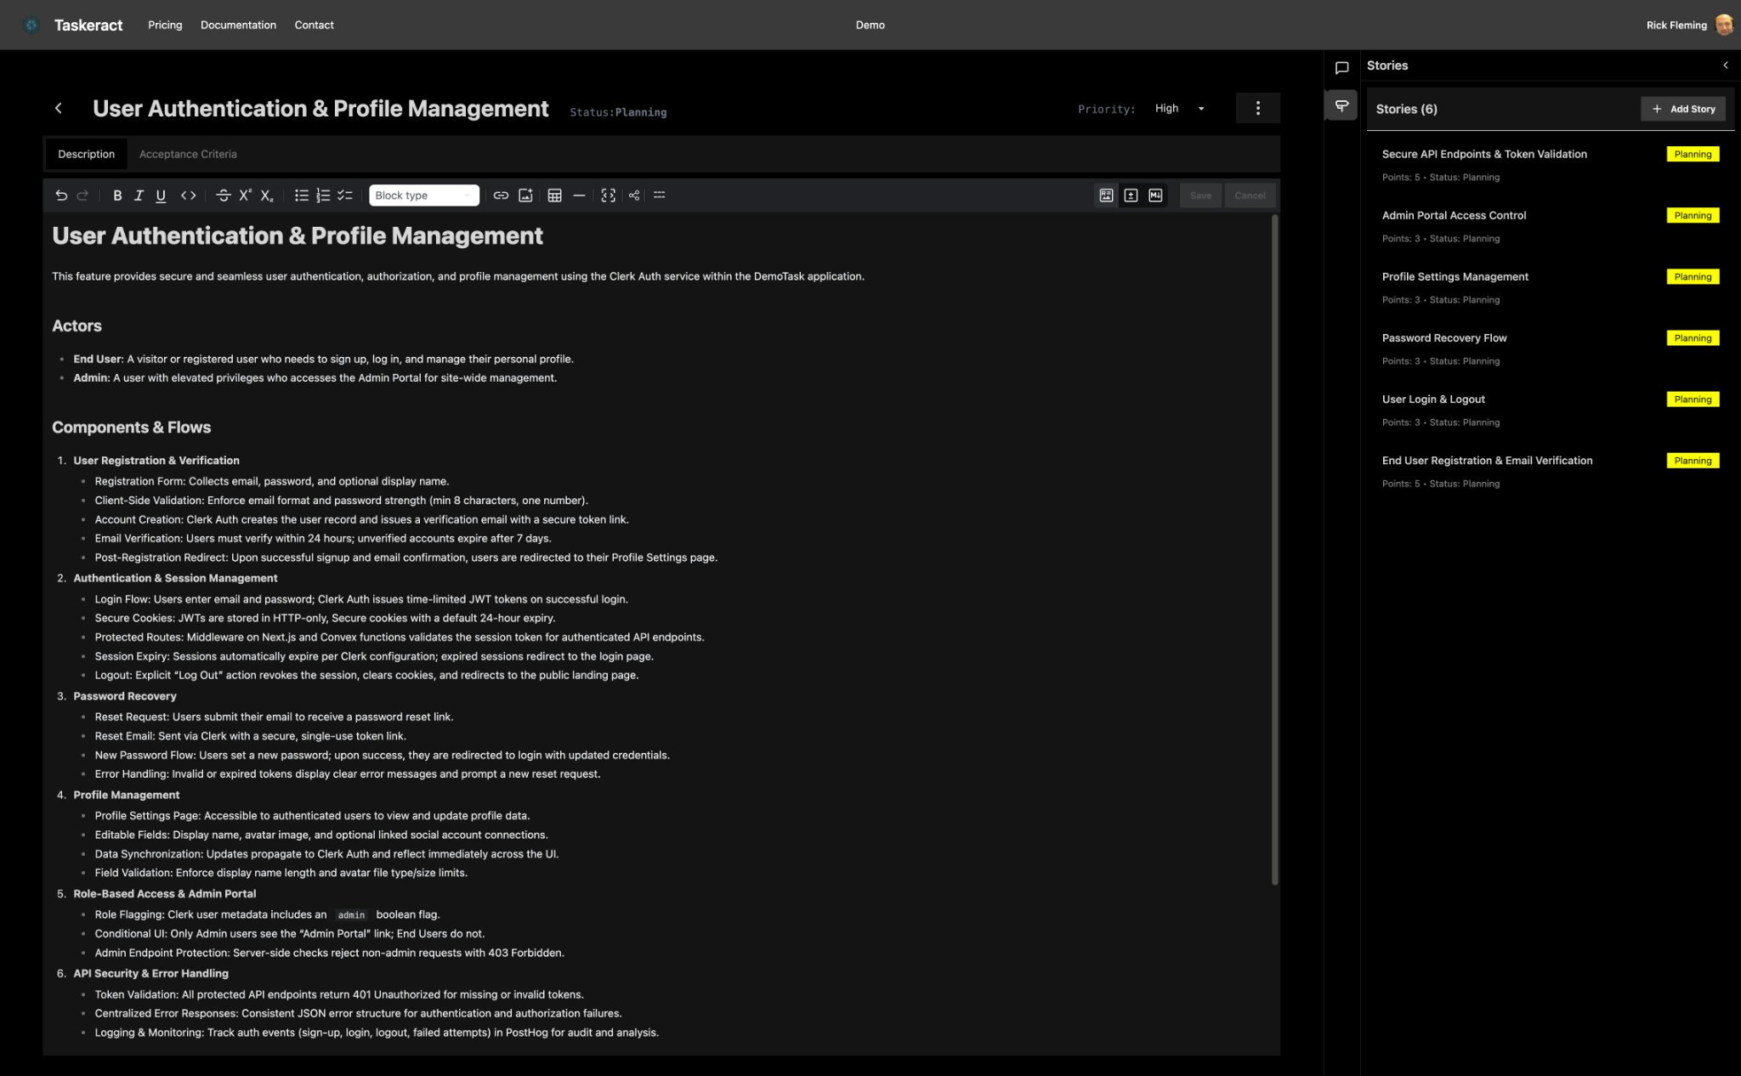1741x1076 pixels.
Task: Open the Block type dropdown
Action: coord(423,195)
